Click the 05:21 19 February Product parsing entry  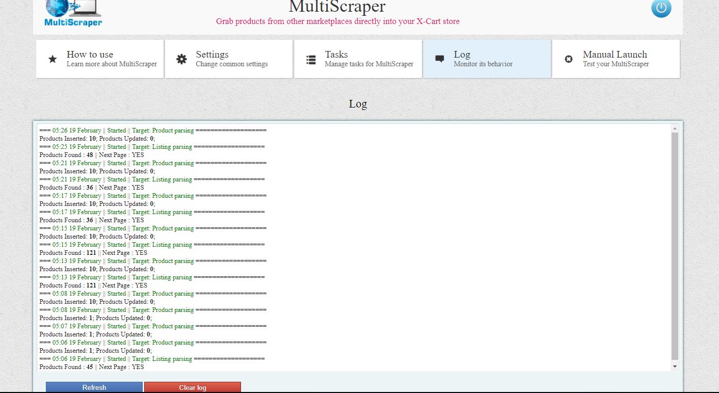[x=153, y=163]
